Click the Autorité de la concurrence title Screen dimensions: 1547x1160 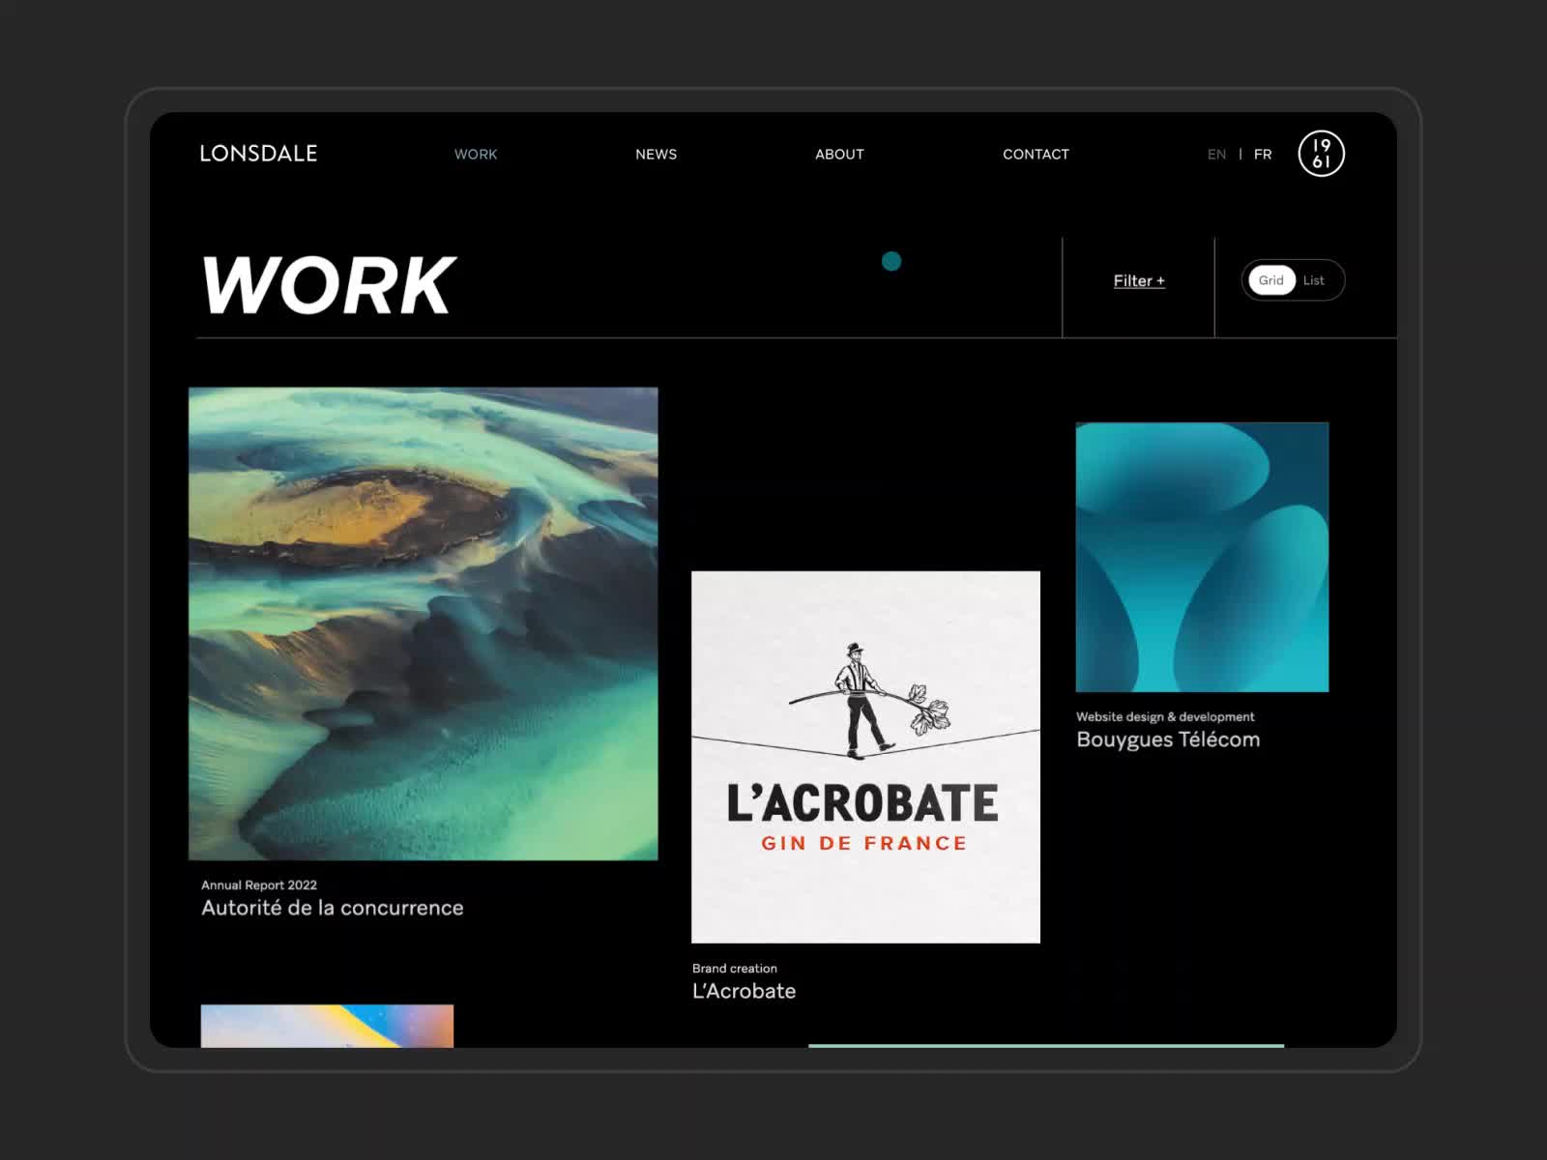(332, 908)
